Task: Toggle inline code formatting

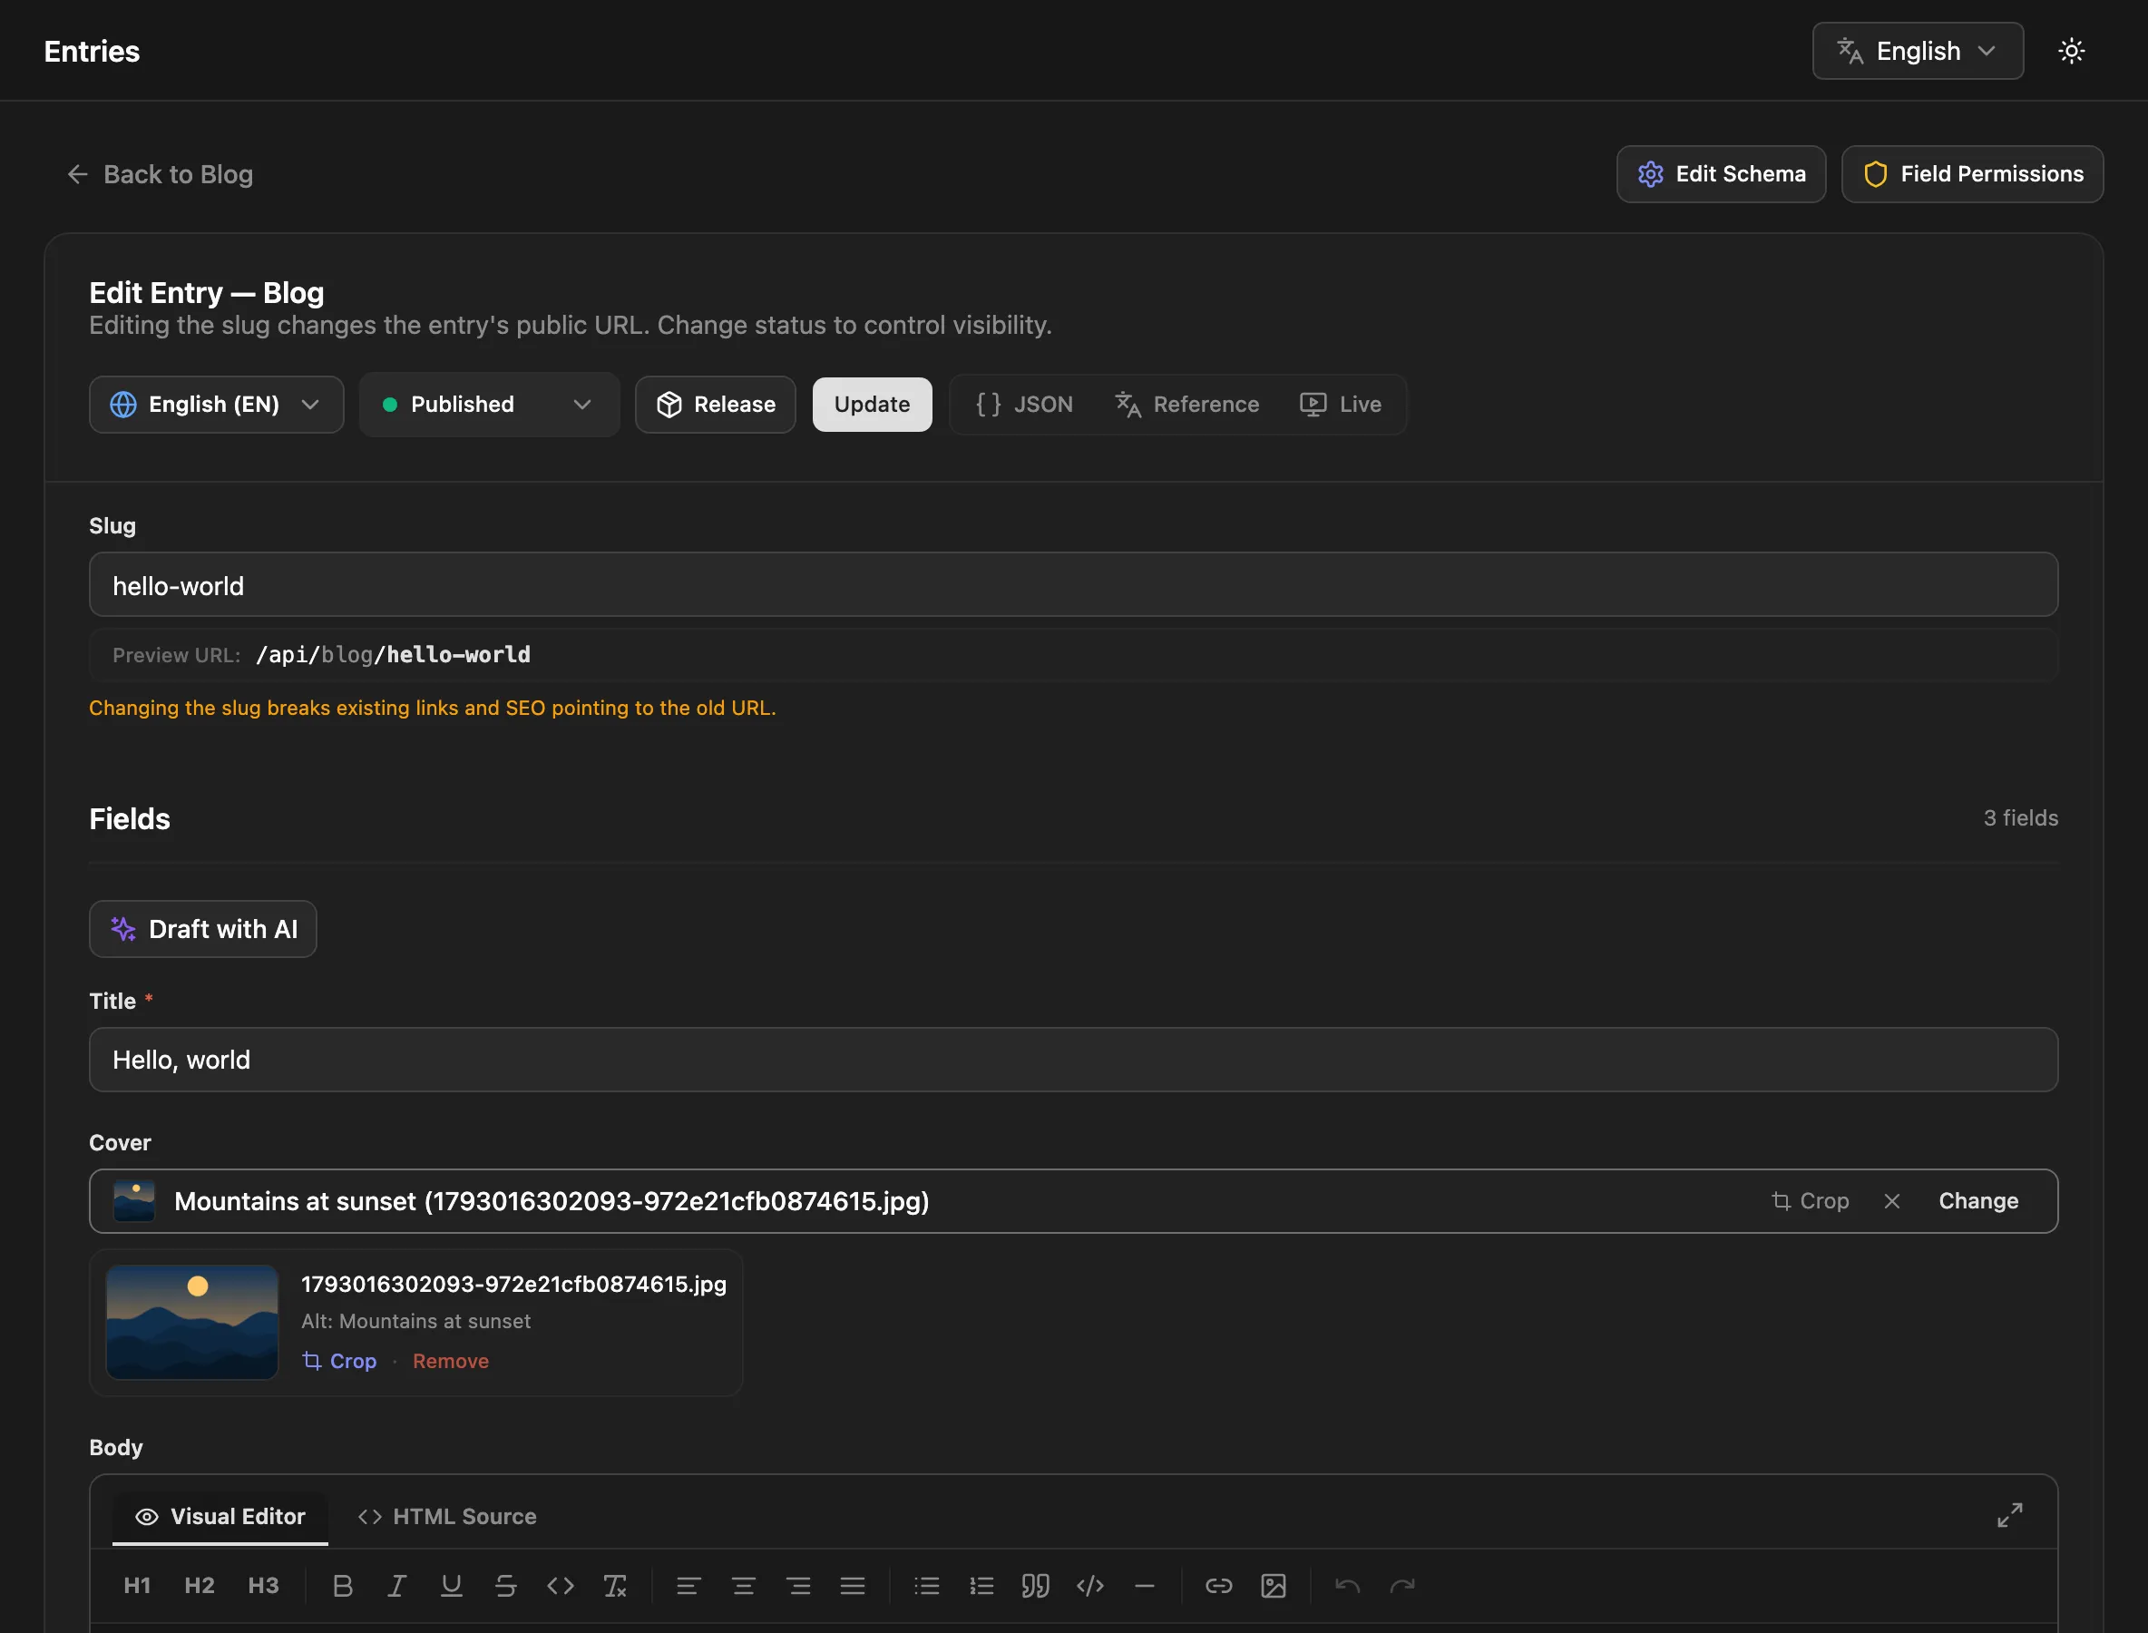Action: [560, 1586]
